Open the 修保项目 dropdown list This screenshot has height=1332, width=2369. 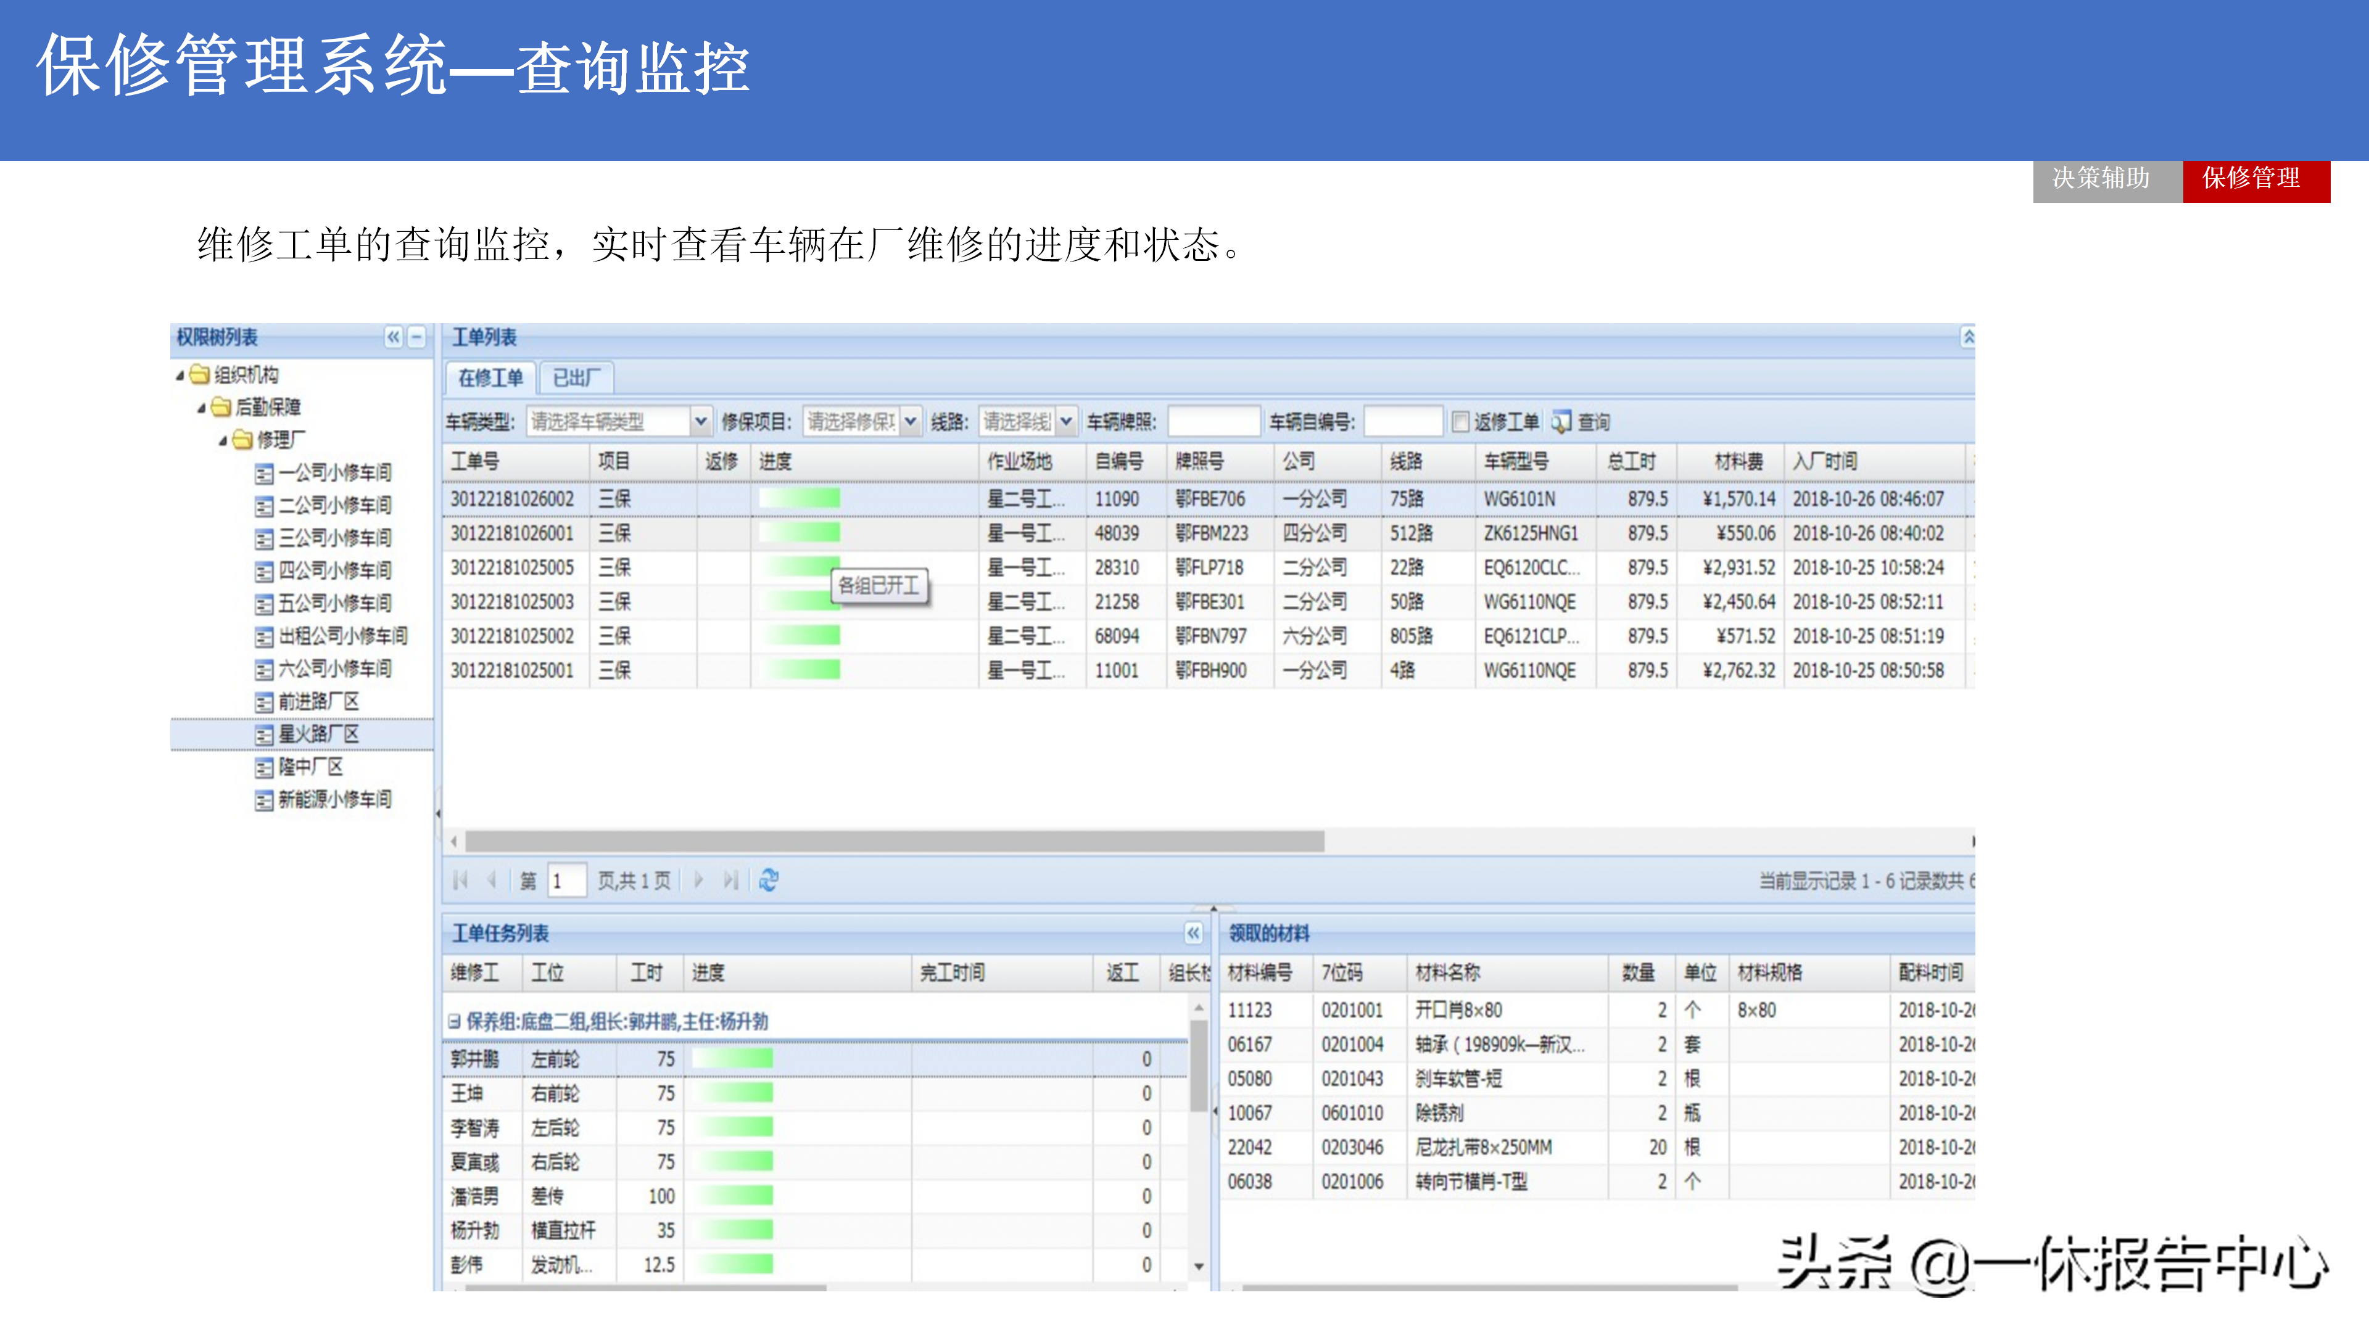tap(911, 422)
